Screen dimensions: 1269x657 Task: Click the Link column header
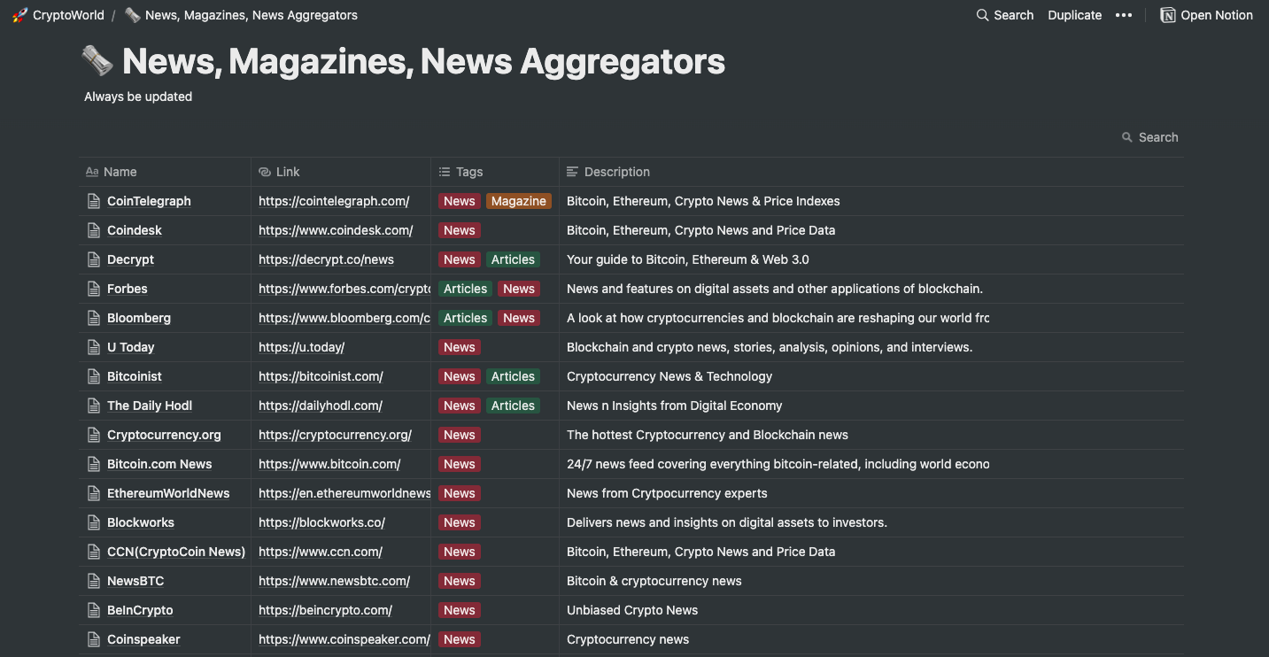(x=341, y=172)
